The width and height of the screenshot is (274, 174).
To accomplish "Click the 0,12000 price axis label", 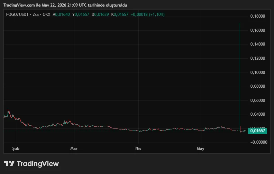I will click(258, 58).
